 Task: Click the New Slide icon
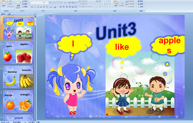18,2
